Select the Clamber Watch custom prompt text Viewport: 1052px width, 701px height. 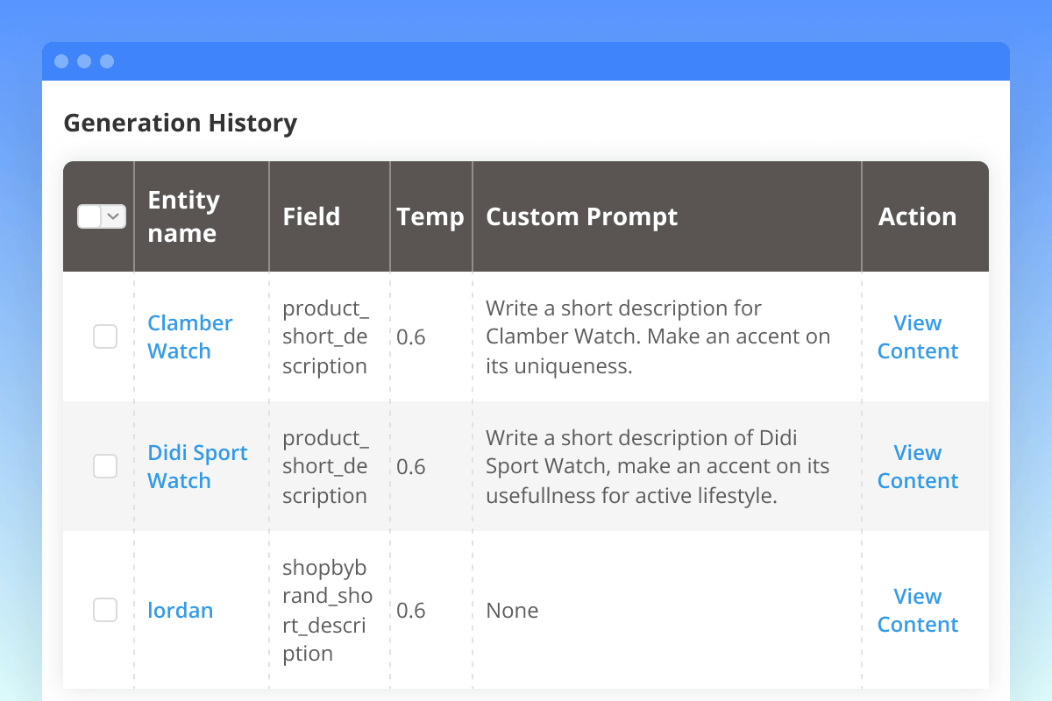[657, 337]
